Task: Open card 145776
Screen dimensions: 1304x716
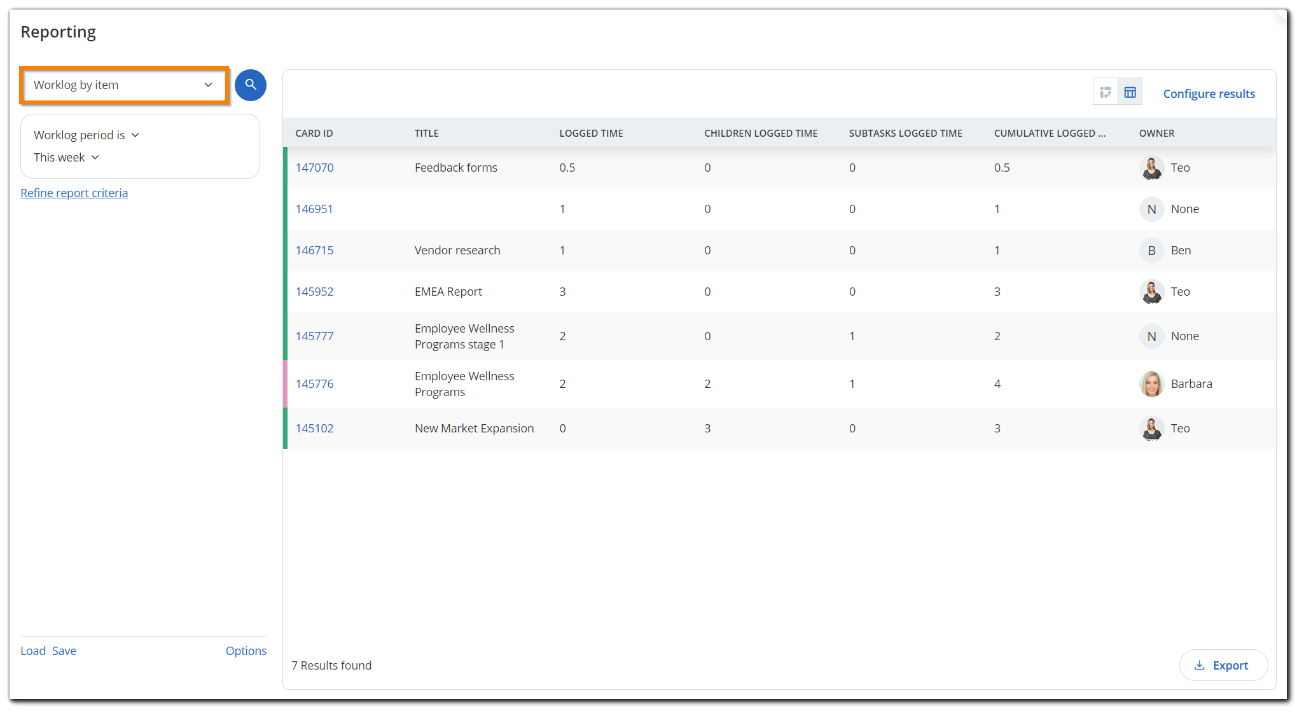Action: pos(314,384)
